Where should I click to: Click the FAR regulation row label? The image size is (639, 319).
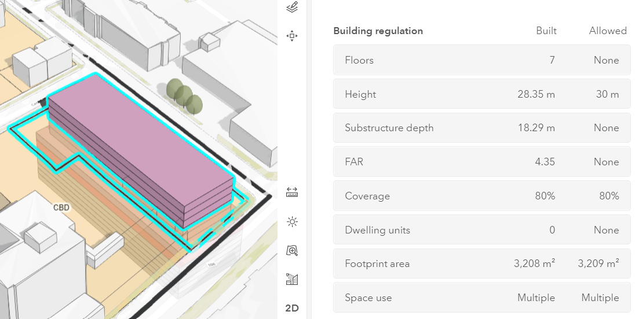354,162
